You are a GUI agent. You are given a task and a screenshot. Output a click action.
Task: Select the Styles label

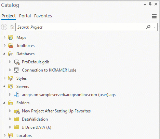point(22,78)
